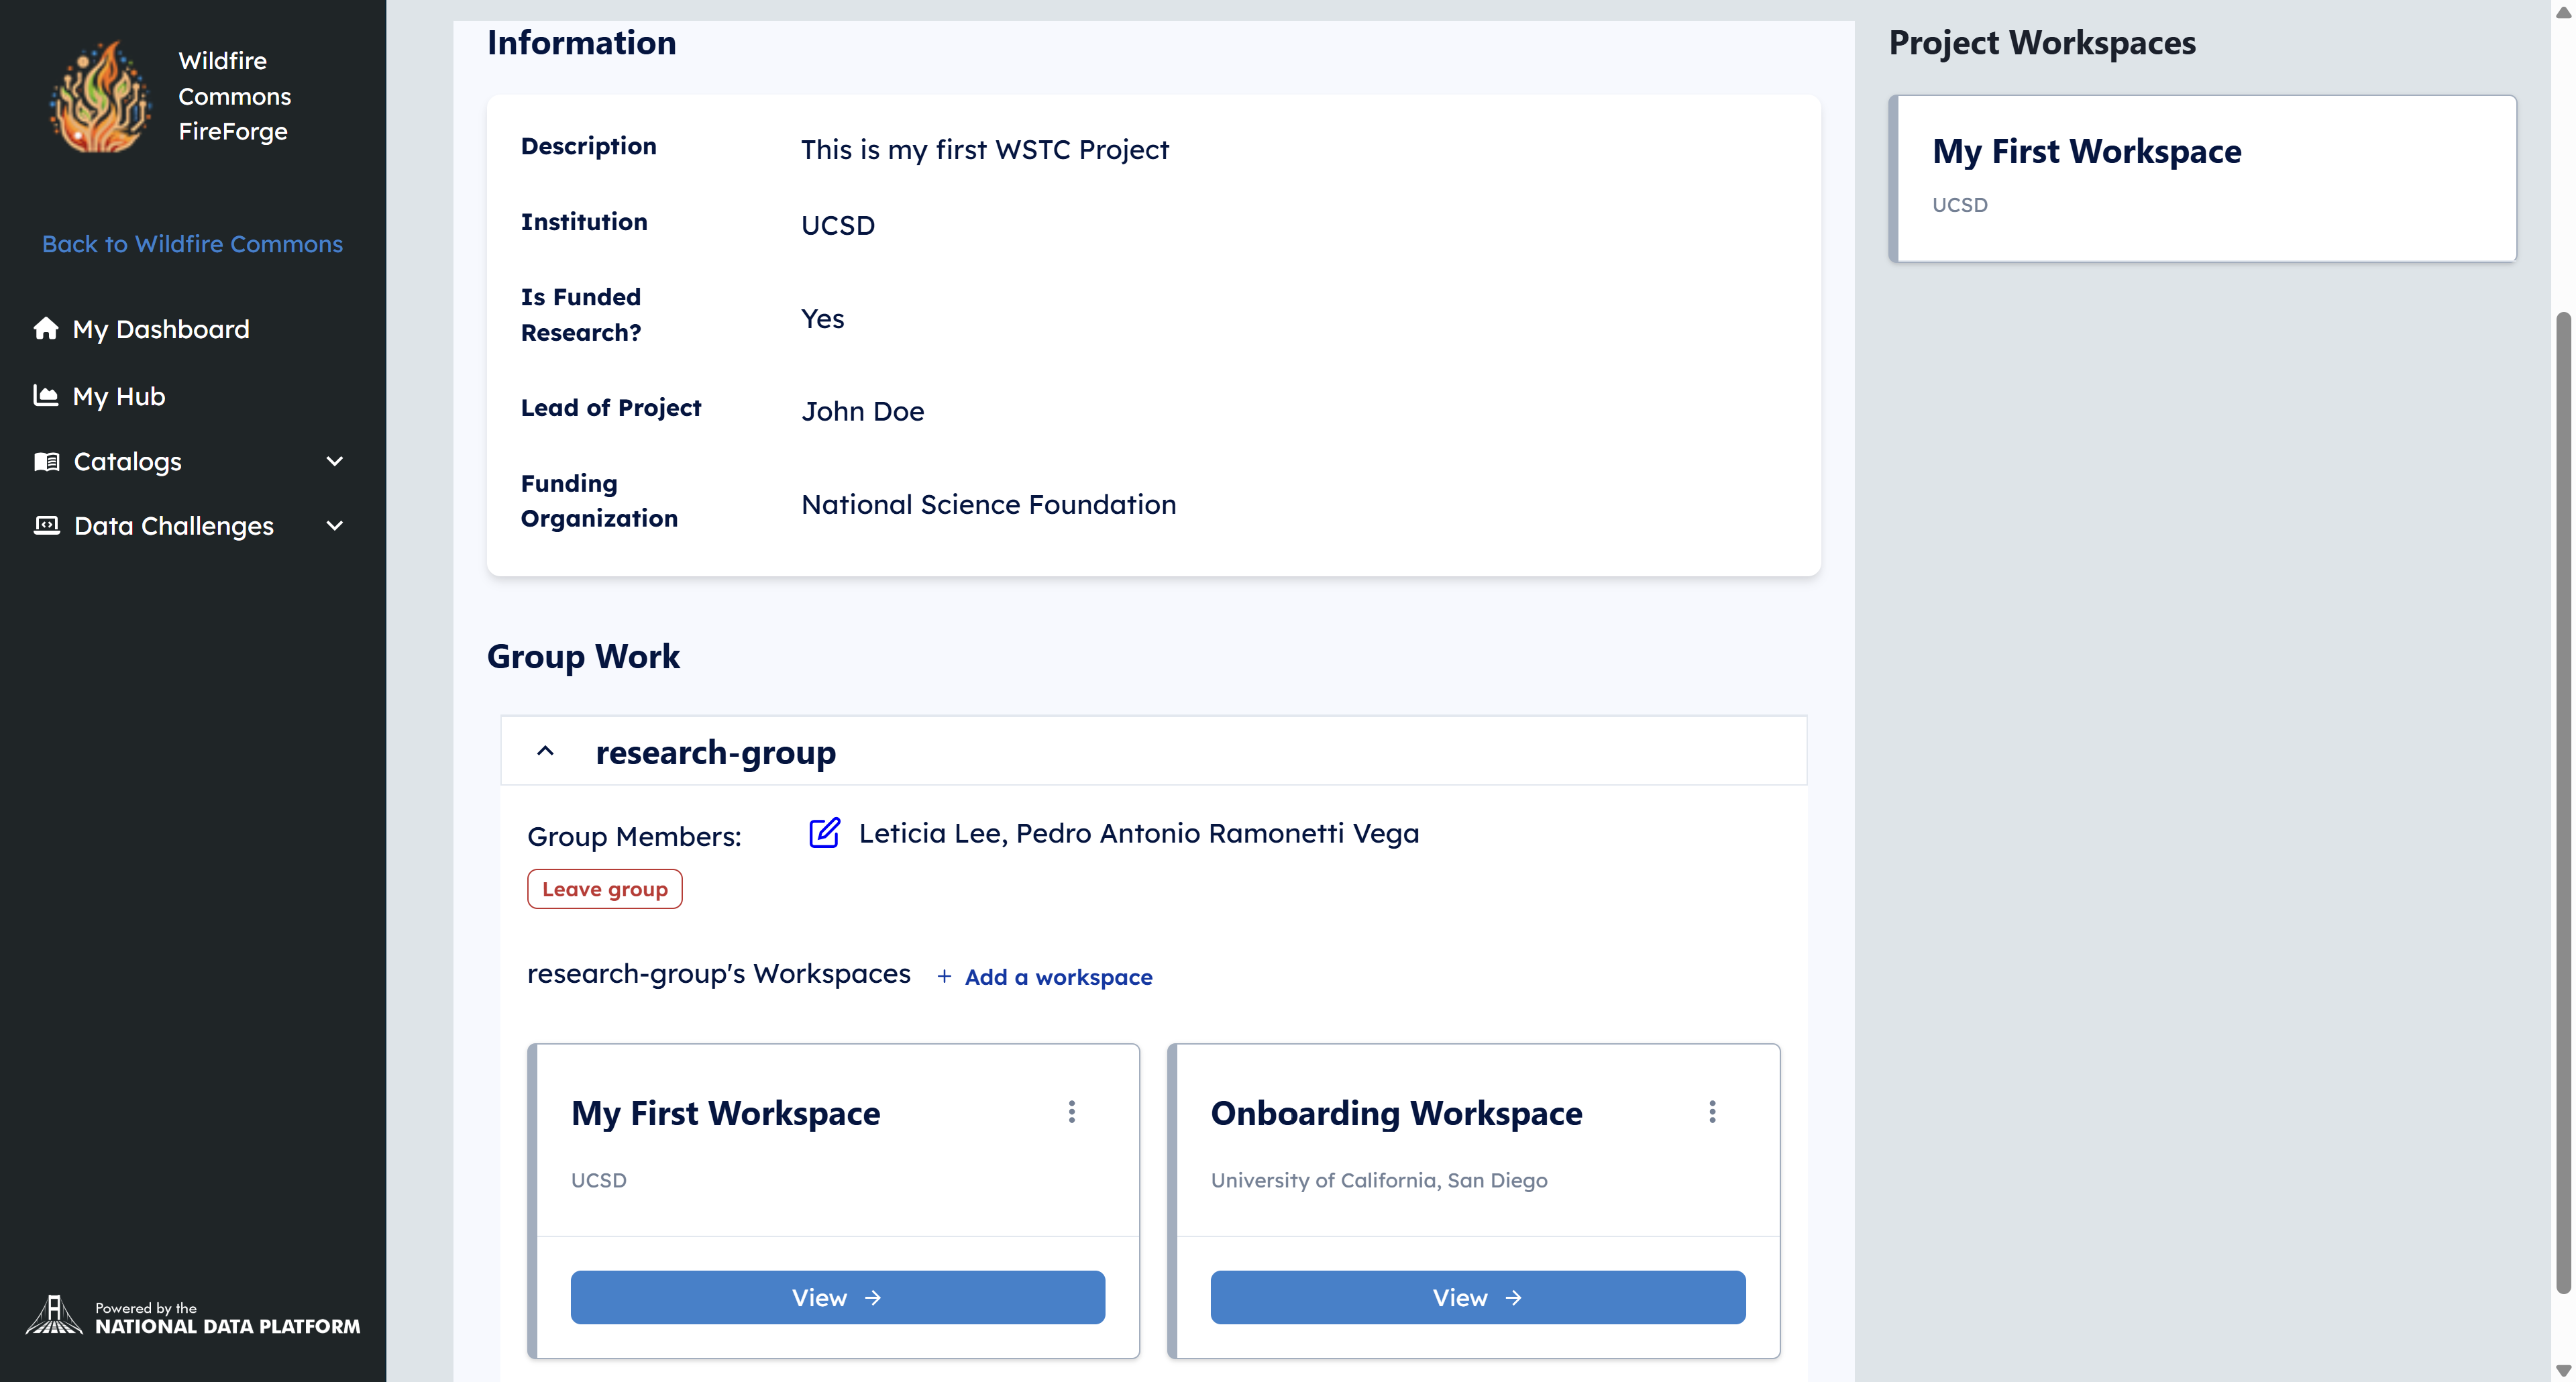Go to My Hub menu item
The image size is (2576, 1382).
pos(118,396)
